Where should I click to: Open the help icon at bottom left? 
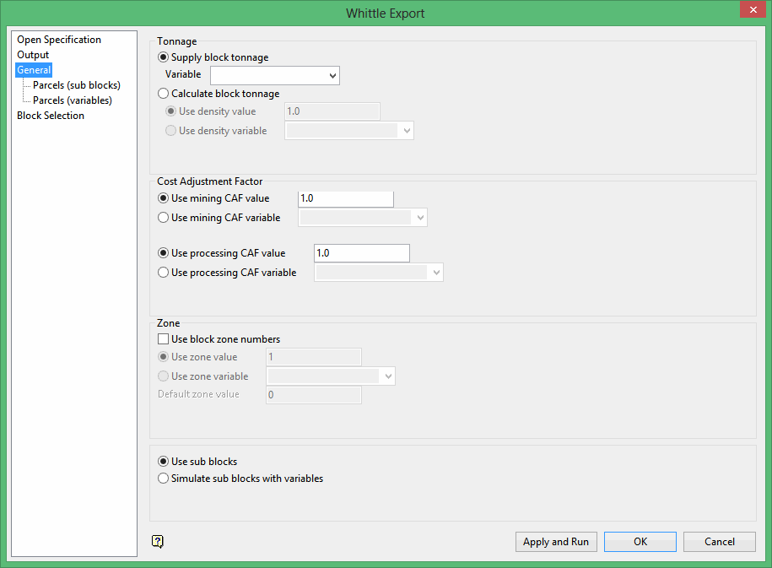click(x=158, y=541)
